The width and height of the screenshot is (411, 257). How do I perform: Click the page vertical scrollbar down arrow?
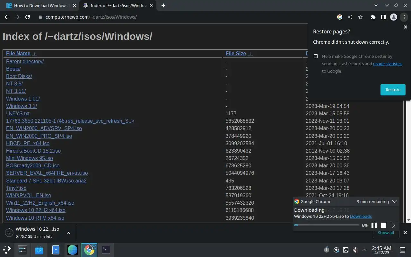408,220
